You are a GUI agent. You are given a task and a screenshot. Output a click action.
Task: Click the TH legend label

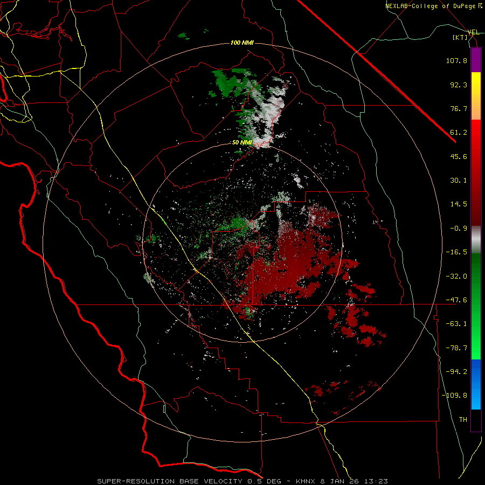coord(463,420)
